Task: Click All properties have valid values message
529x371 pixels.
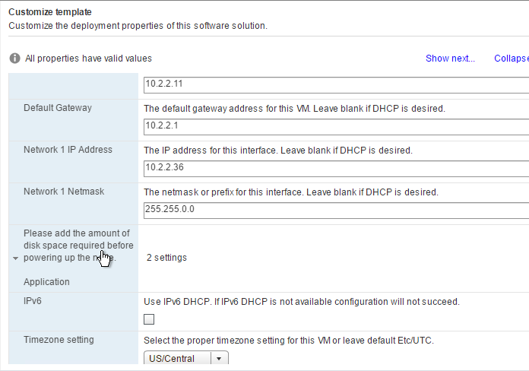Action: coord(88,59)
